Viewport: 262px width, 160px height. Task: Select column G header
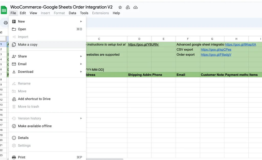pyautogui.click(x=212, y=39)
